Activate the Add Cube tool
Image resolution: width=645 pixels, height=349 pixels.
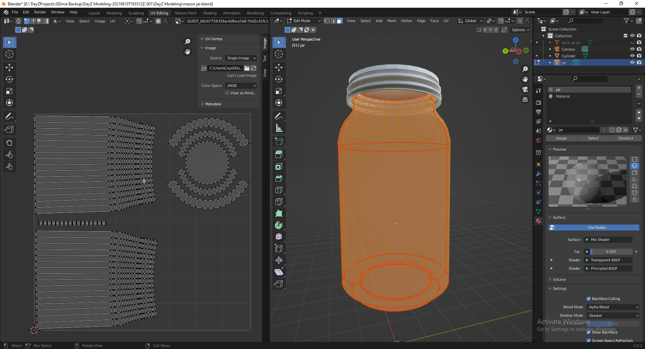[279, 141]
